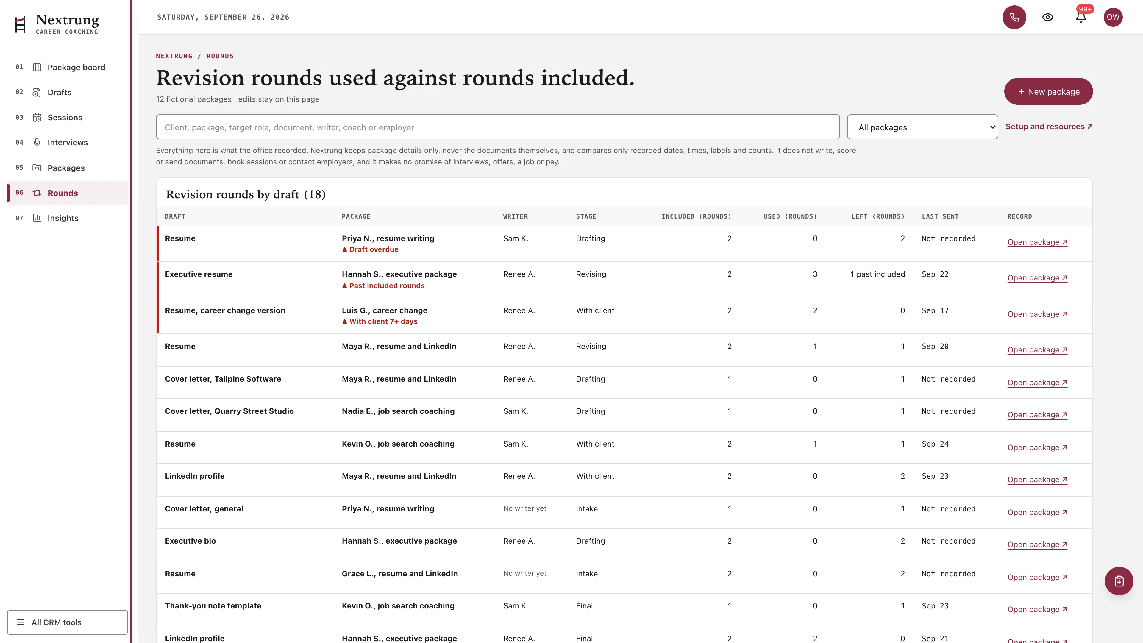Click the Package board columns icon
Viewport: 1143px width, 643px height.
(x=37, y=68)
